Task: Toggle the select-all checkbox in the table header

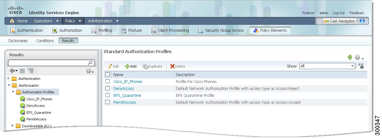Action: point(108,75)
